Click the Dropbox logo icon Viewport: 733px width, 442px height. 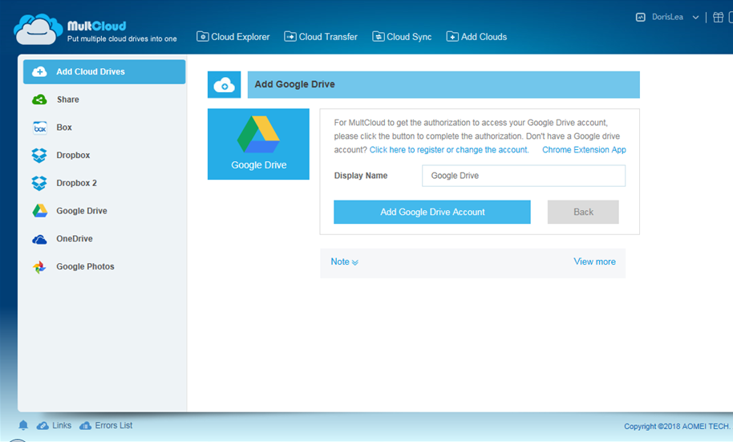pyautogui.click(x=39, y=156)
